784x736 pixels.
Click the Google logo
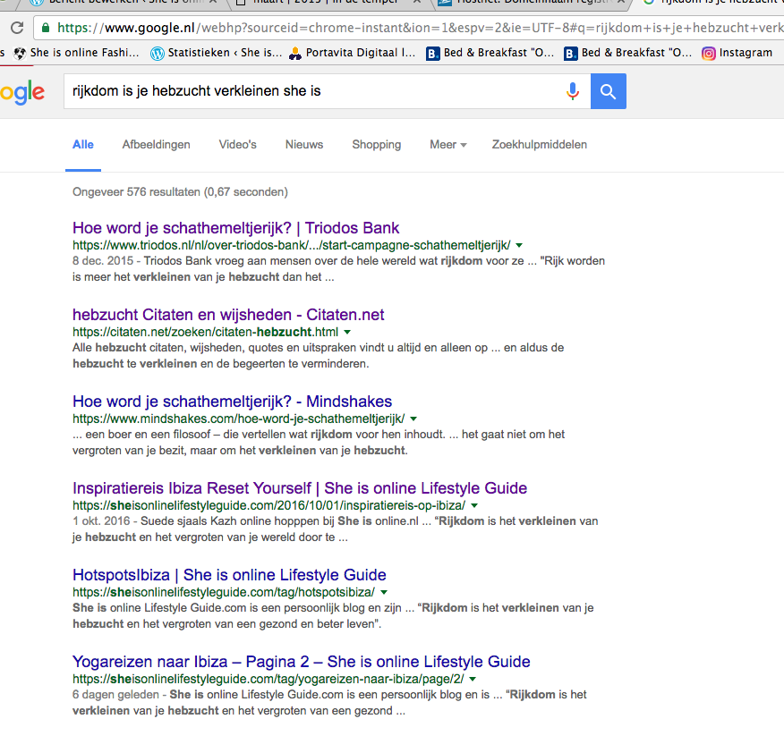click(22, 91)
